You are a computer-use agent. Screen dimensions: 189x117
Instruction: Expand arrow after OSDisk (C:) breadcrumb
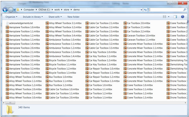(52, 10)
